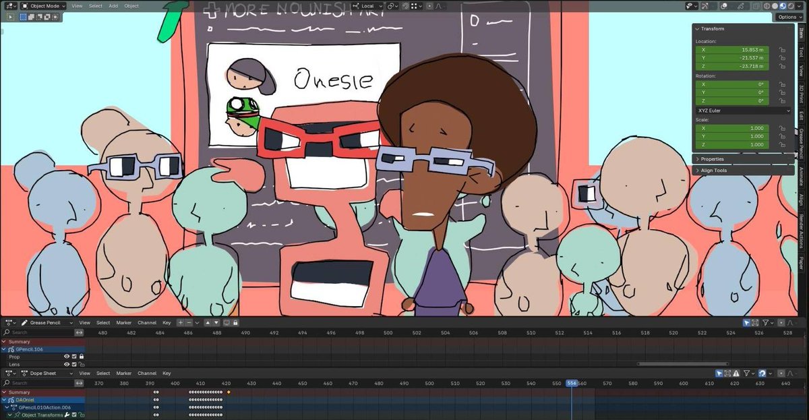
Task: Open the proportional falloff curve dropdown
Action: coord(439,5)
